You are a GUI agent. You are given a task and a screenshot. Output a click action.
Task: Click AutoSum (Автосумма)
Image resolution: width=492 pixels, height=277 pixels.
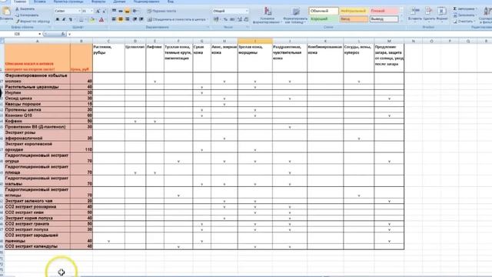(x=464, y=8)
